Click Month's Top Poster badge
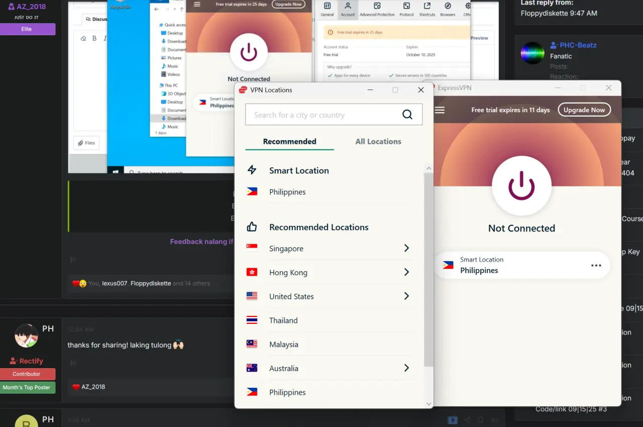Screen dimensions: 643x427 coord(27,388)
